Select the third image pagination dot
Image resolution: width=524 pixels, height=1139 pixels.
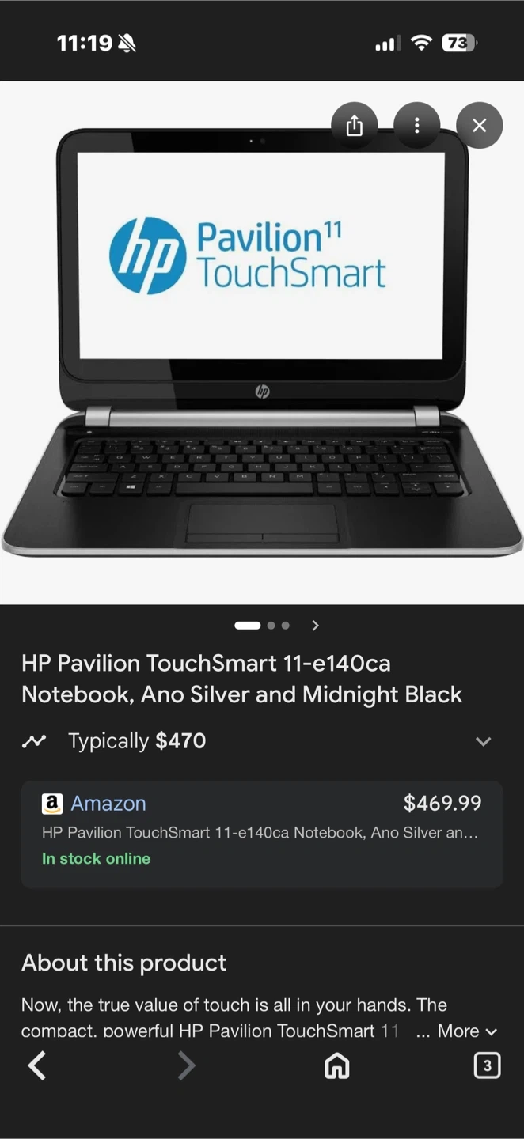pyautogui.click(x=286, y=626)
